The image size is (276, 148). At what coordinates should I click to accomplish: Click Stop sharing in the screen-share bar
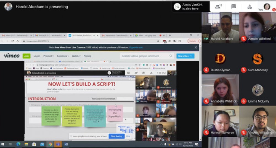point(116,136)
